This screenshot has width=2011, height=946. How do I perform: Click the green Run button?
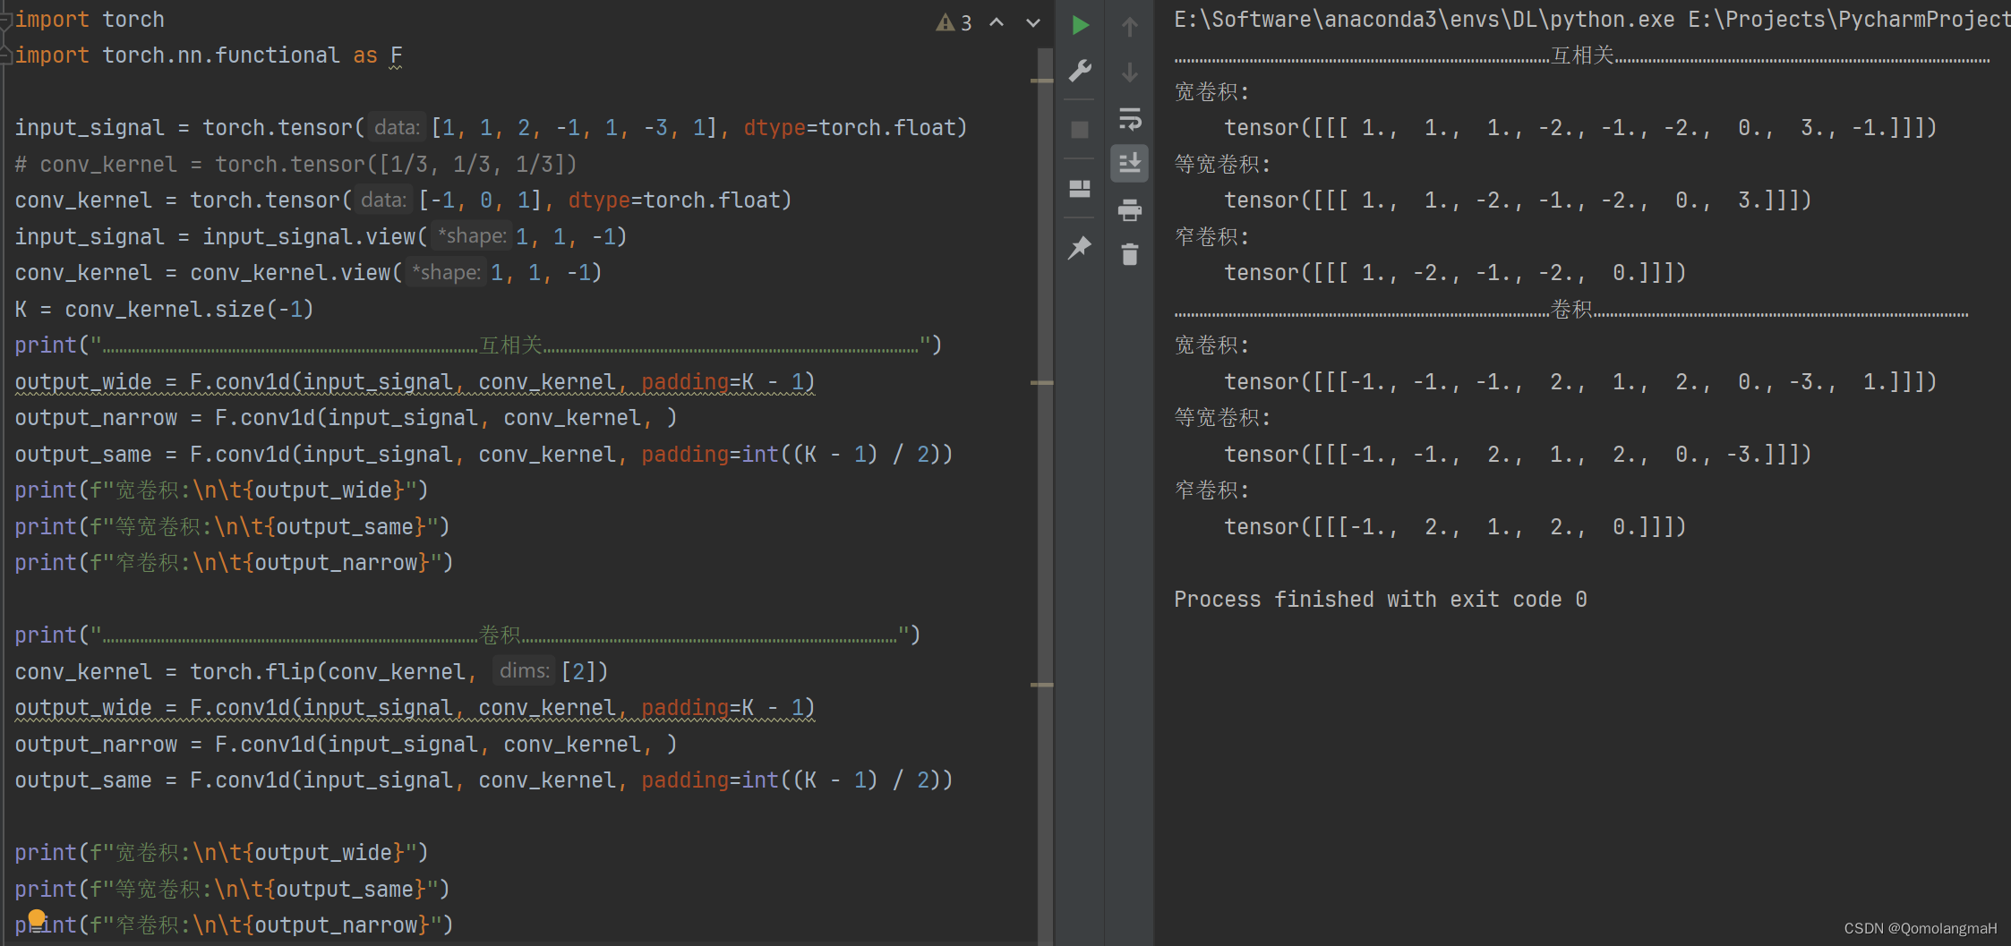1081,25
